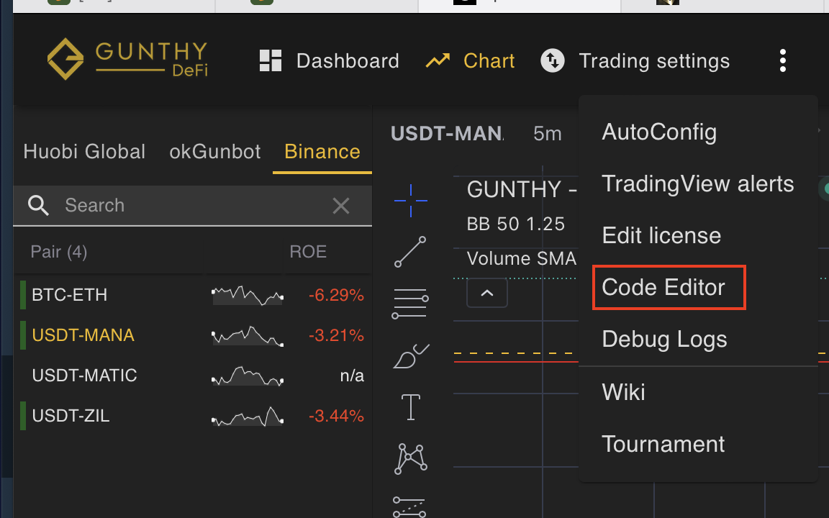Click the Dashboard grid icon

(x=270, y=60)
